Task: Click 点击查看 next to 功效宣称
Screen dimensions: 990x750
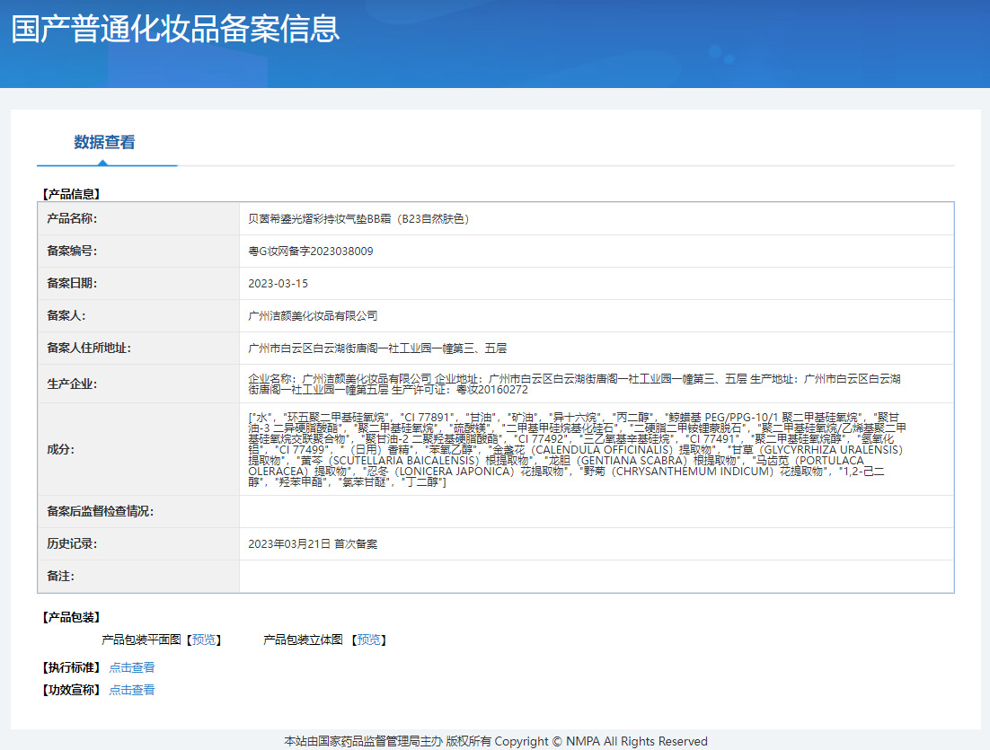Action: point(132,690)
